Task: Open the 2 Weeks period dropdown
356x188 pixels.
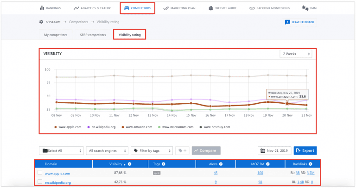Action: tap(296, 54)
